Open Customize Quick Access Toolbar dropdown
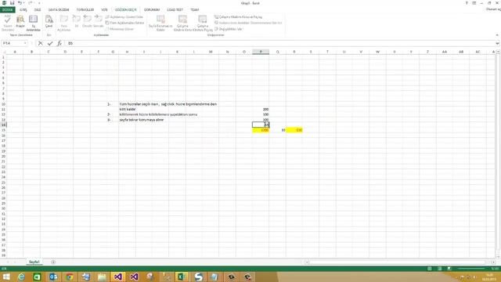This screenshot has width=501, height=282. [39, 3]
